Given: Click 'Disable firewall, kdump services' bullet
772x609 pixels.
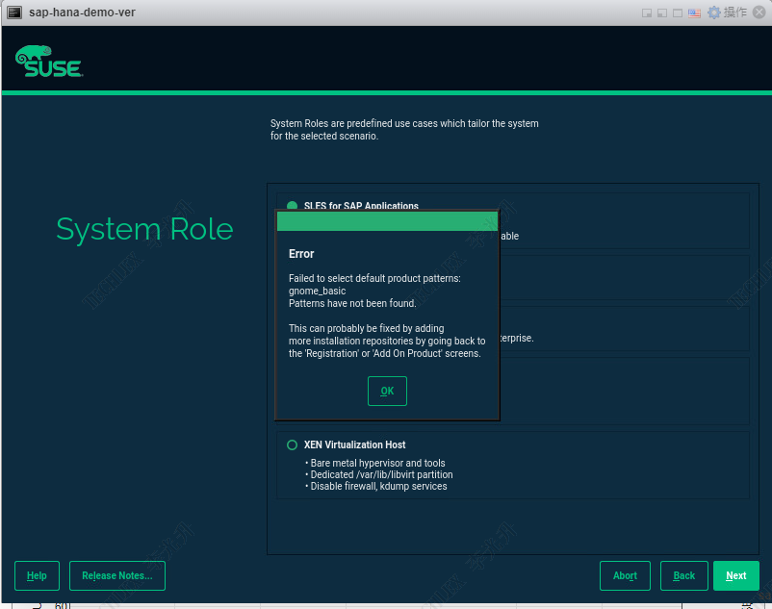Looking at the screenshot, I should click(x=378, y=486).
